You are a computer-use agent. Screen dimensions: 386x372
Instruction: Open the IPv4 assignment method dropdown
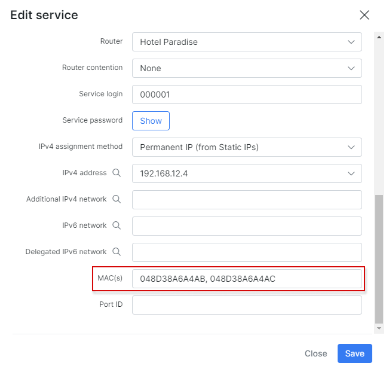tap(247, 147)
